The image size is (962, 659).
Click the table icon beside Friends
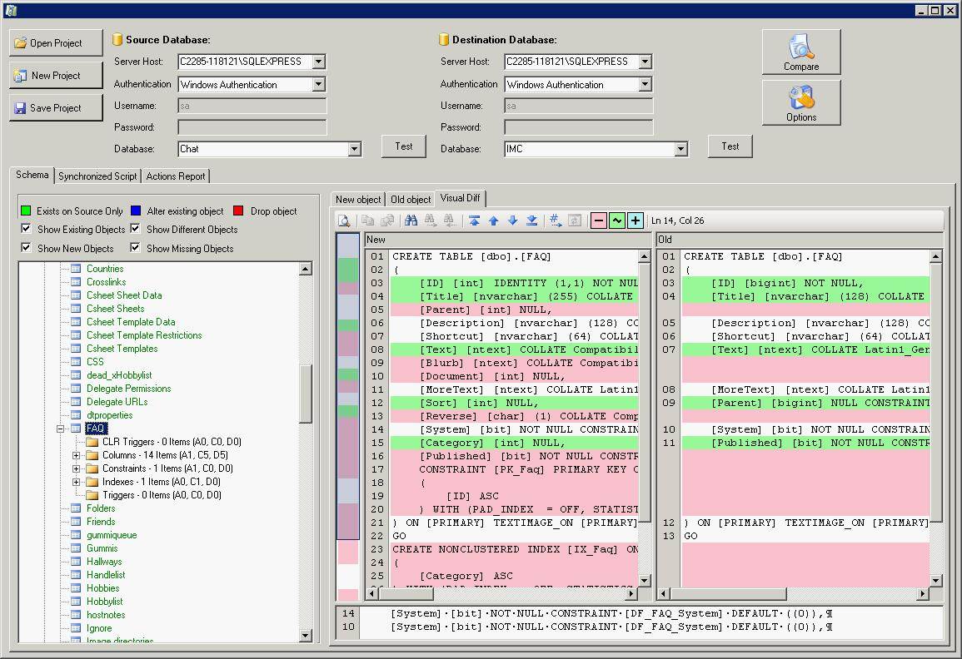[76, 522]
